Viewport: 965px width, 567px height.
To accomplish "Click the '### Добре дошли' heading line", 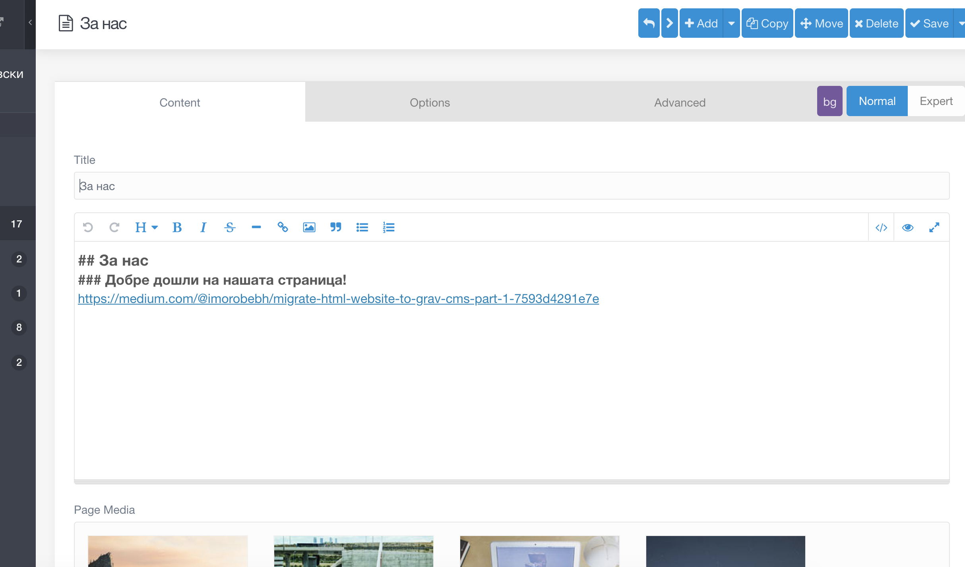I will pos(212,280).
